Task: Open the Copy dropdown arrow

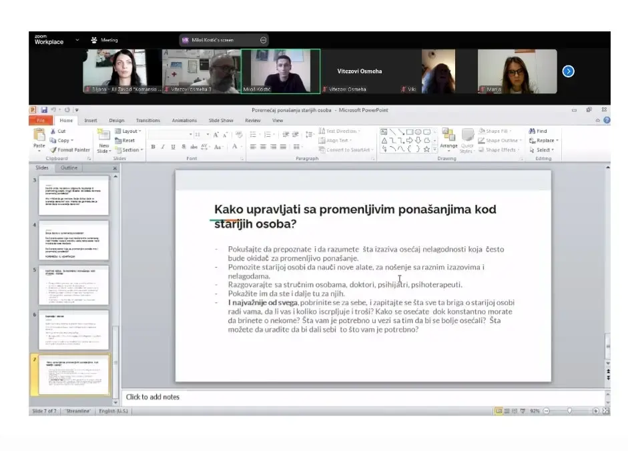Action: [72, 141]
